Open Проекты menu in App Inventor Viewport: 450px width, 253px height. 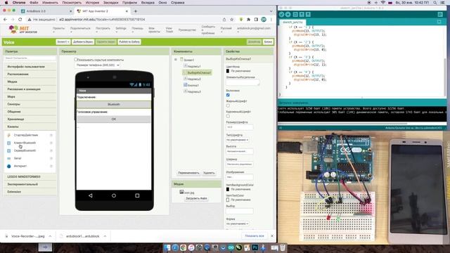coord(59,30)
